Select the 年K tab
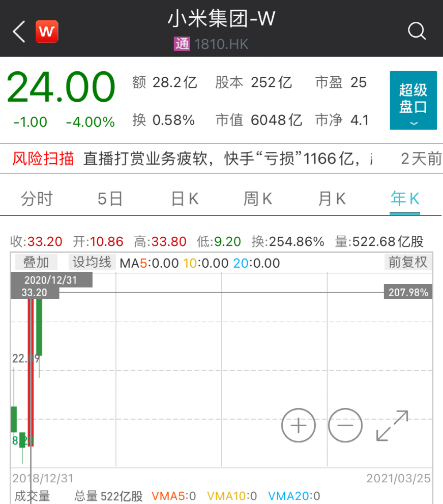 pos(405,199)
